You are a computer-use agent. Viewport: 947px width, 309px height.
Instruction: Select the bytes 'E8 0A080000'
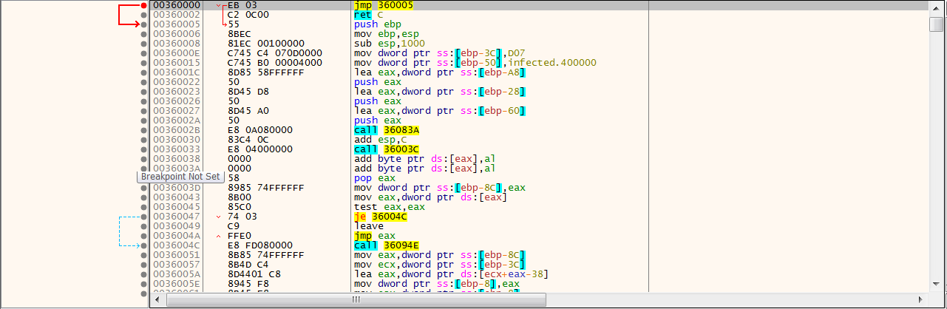click(x=260, y=130)
